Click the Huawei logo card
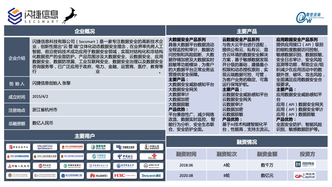 98,176
